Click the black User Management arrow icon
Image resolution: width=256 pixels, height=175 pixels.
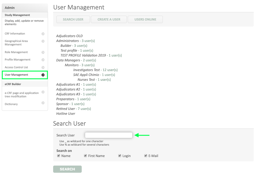click(43, 75)
